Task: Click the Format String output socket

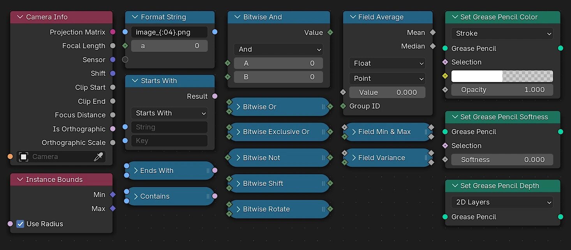Action: tap(215, 32)
